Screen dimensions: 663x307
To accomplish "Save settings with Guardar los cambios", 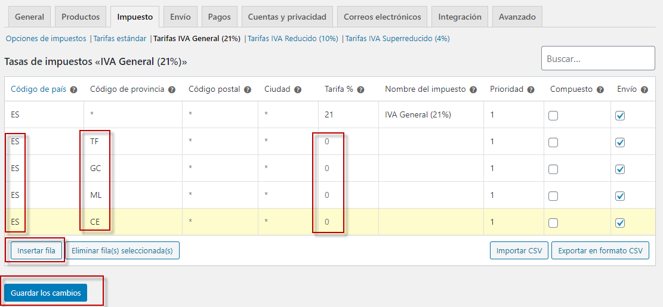I will [x=46, y=293].
